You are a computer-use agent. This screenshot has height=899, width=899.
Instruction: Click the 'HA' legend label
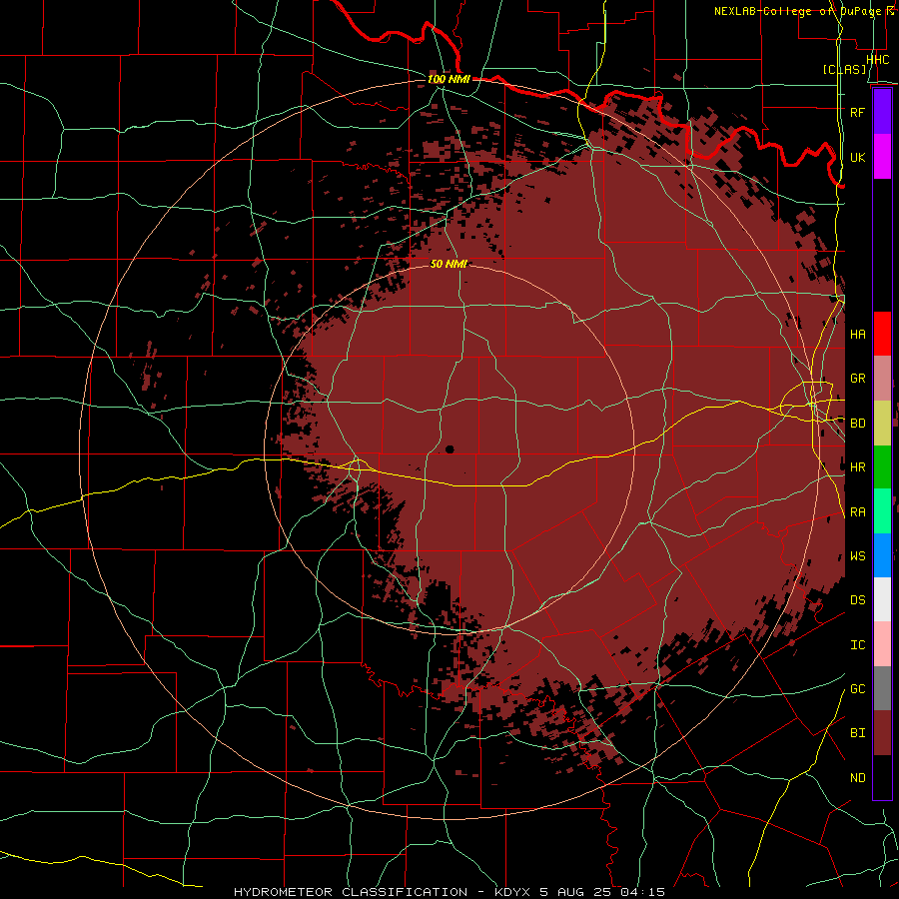[x=857, y=335]
